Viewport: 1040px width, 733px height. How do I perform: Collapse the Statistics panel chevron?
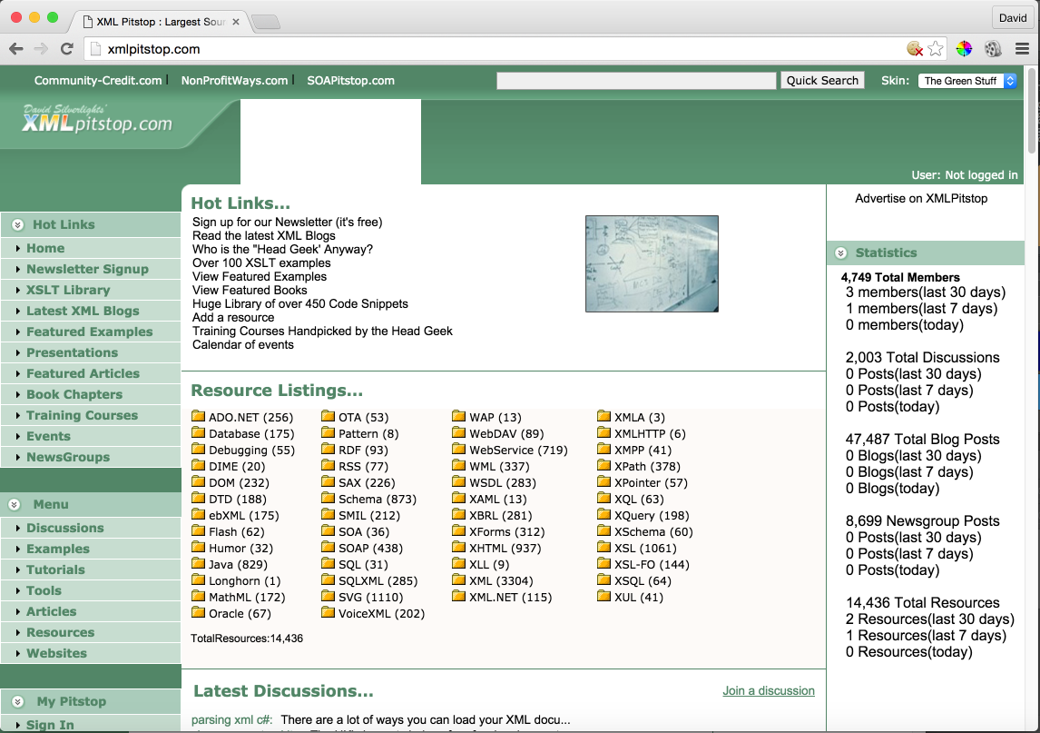tap(841, 253)
